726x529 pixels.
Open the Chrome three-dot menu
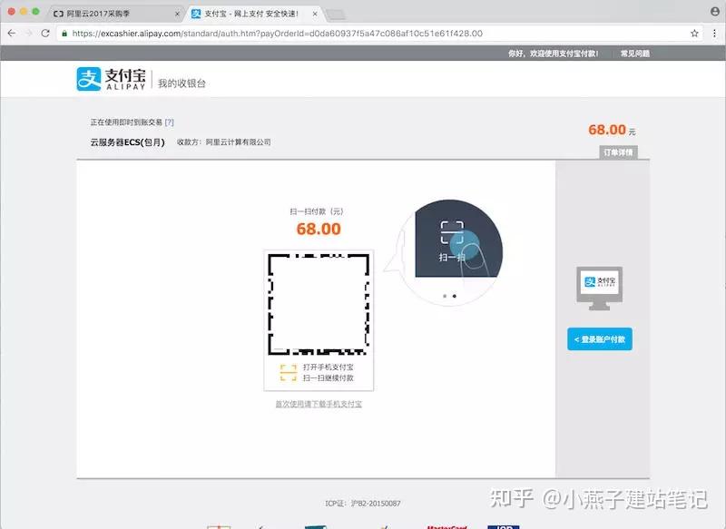pyautogui.click(x=714, y=34)
